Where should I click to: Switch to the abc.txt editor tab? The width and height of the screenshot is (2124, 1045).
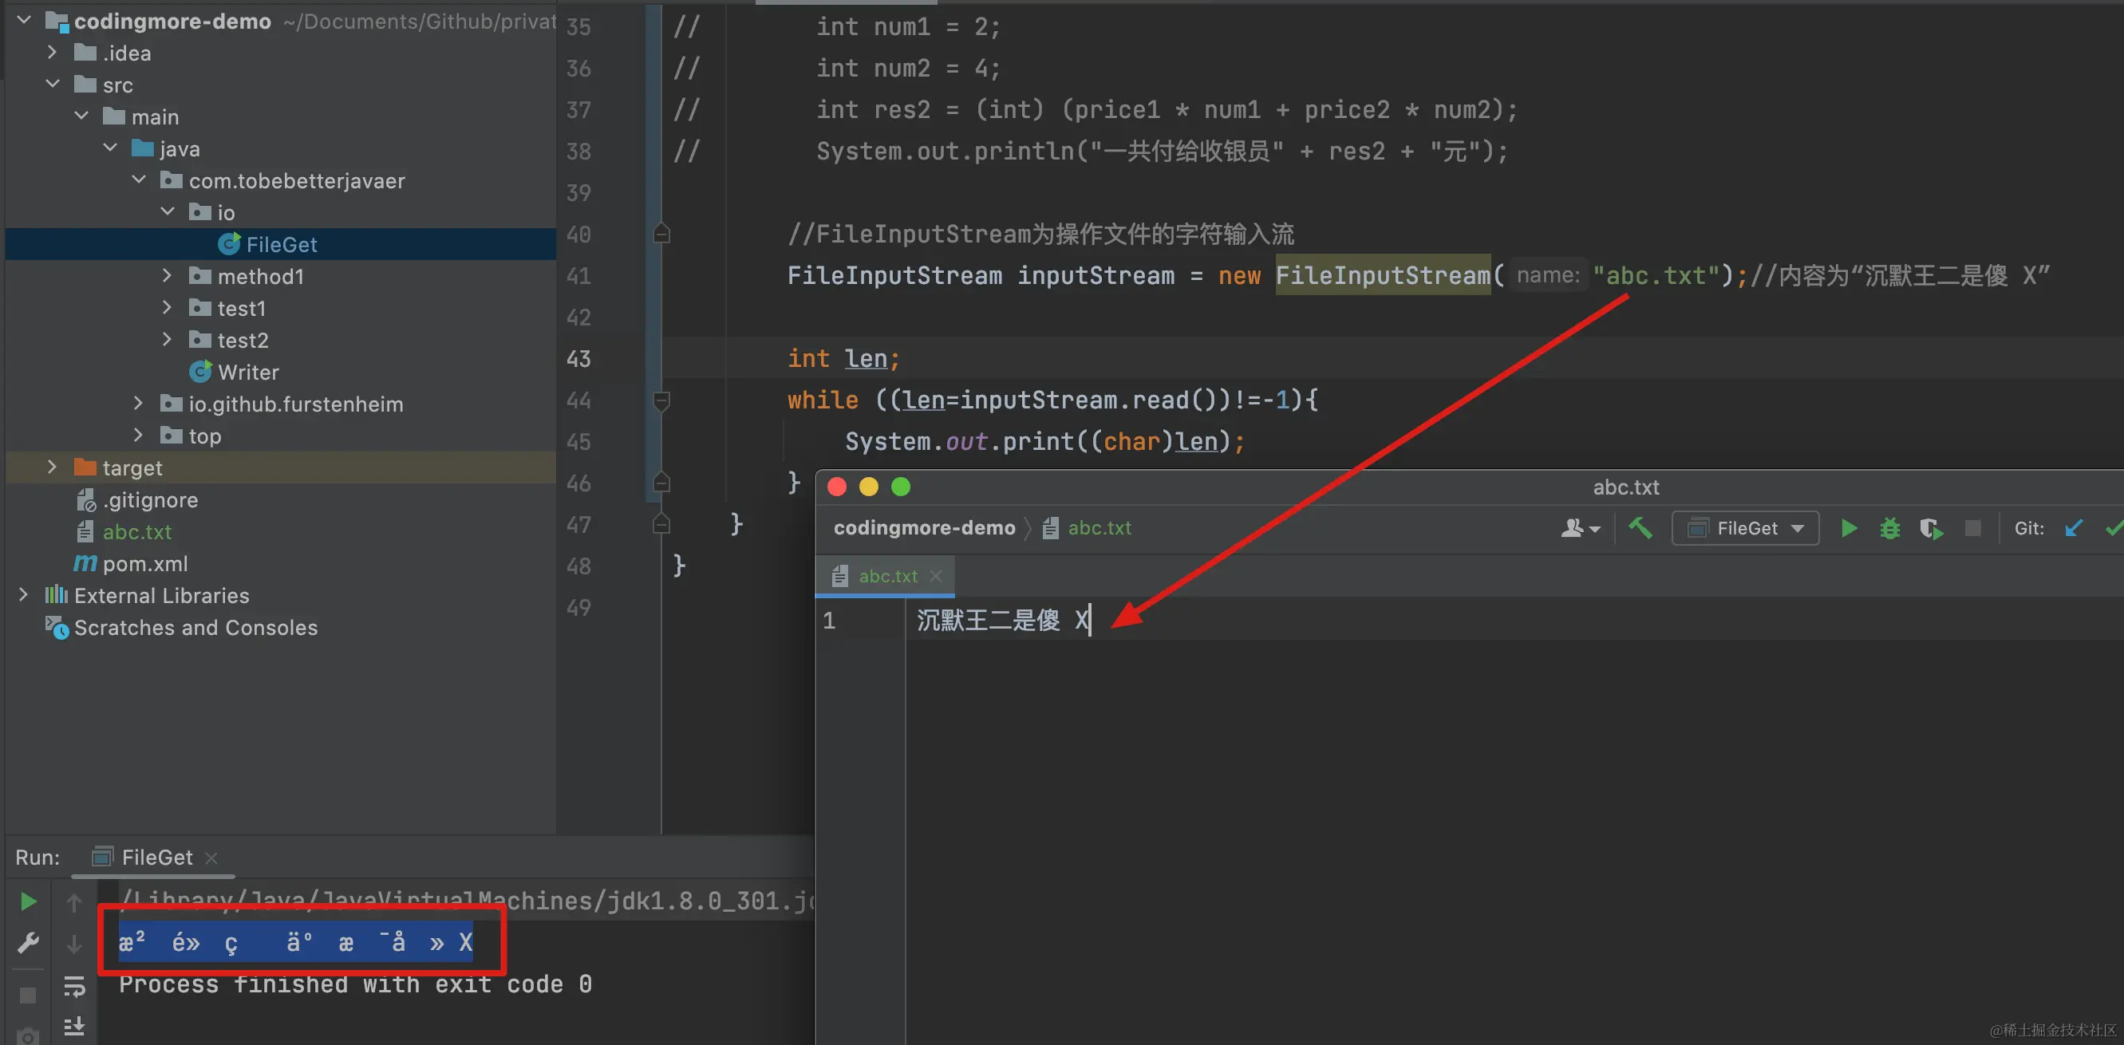coord(887,576)
